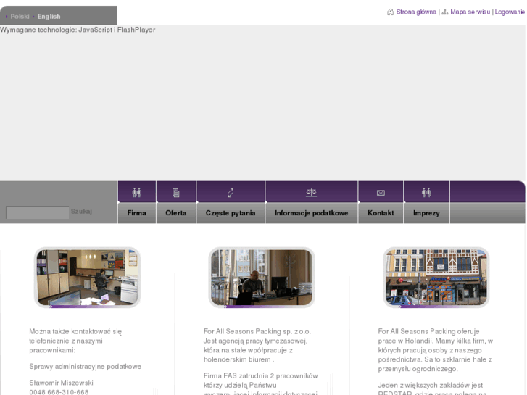
Task: Open the Mapa serwisu link
Action: tap(470, 12)
